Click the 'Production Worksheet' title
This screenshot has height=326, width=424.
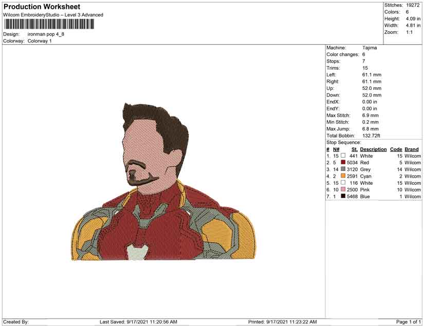click(x=42, y=7)
